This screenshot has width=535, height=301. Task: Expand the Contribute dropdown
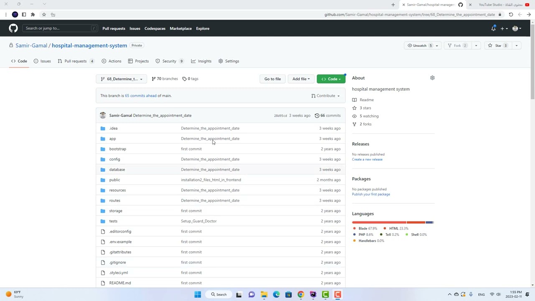[326, 96]
